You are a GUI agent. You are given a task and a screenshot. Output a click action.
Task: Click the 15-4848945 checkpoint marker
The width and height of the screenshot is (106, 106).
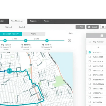pyautogui.click(x=26, y=41)
